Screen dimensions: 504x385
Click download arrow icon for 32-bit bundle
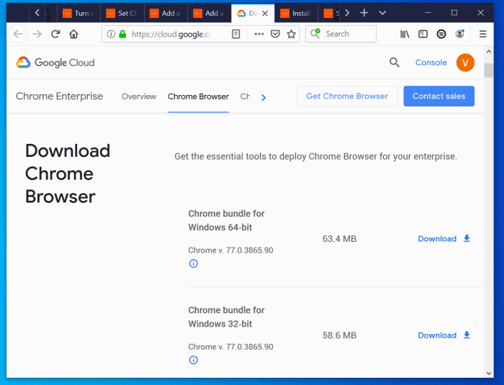pos(467,335)
